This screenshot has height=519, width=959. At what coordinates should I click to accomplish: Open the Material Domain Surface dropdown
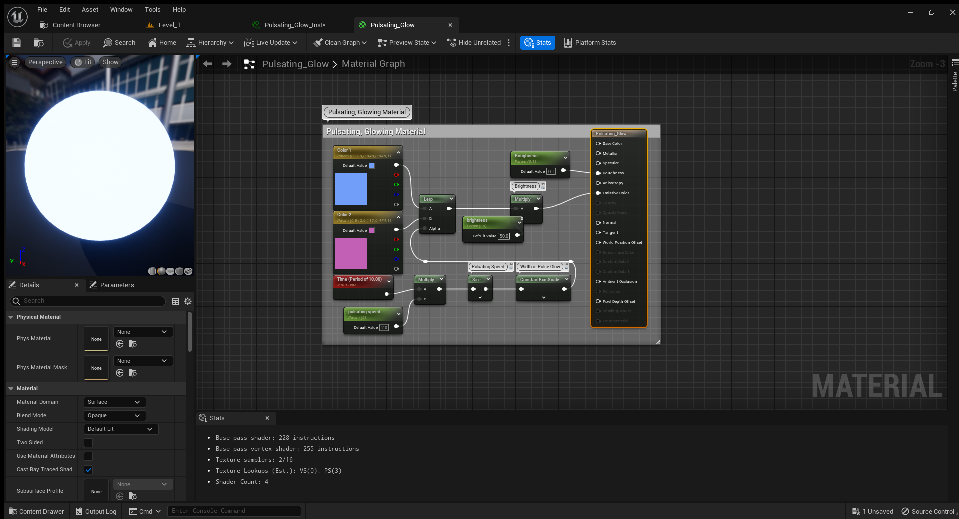[x=114, y=402]
